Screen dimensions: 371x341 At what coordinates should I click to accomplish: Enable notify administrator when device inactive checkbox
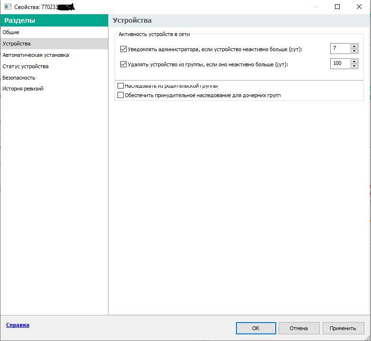(124, 49)
